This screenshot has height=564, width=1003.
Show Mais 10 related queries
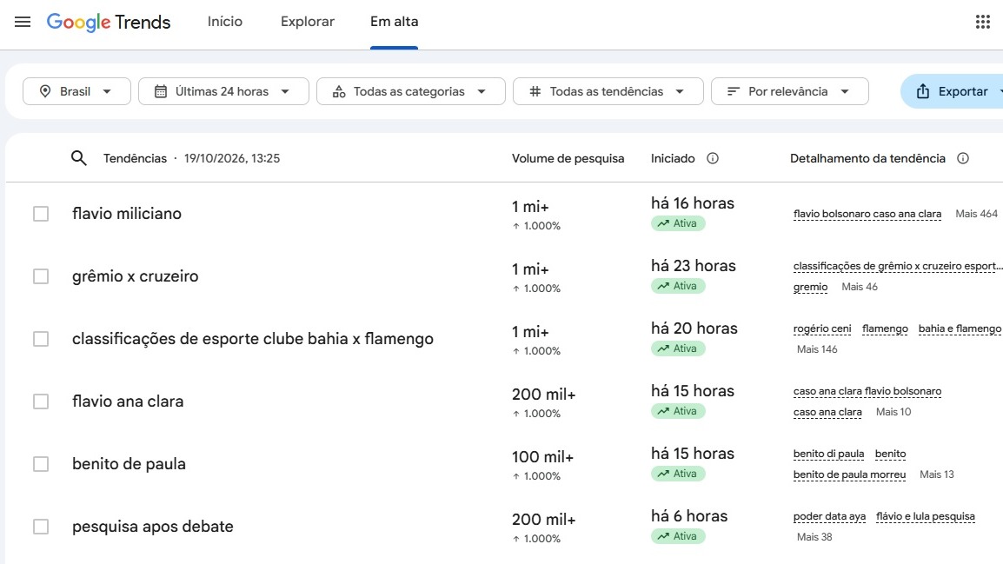(893, 412)
